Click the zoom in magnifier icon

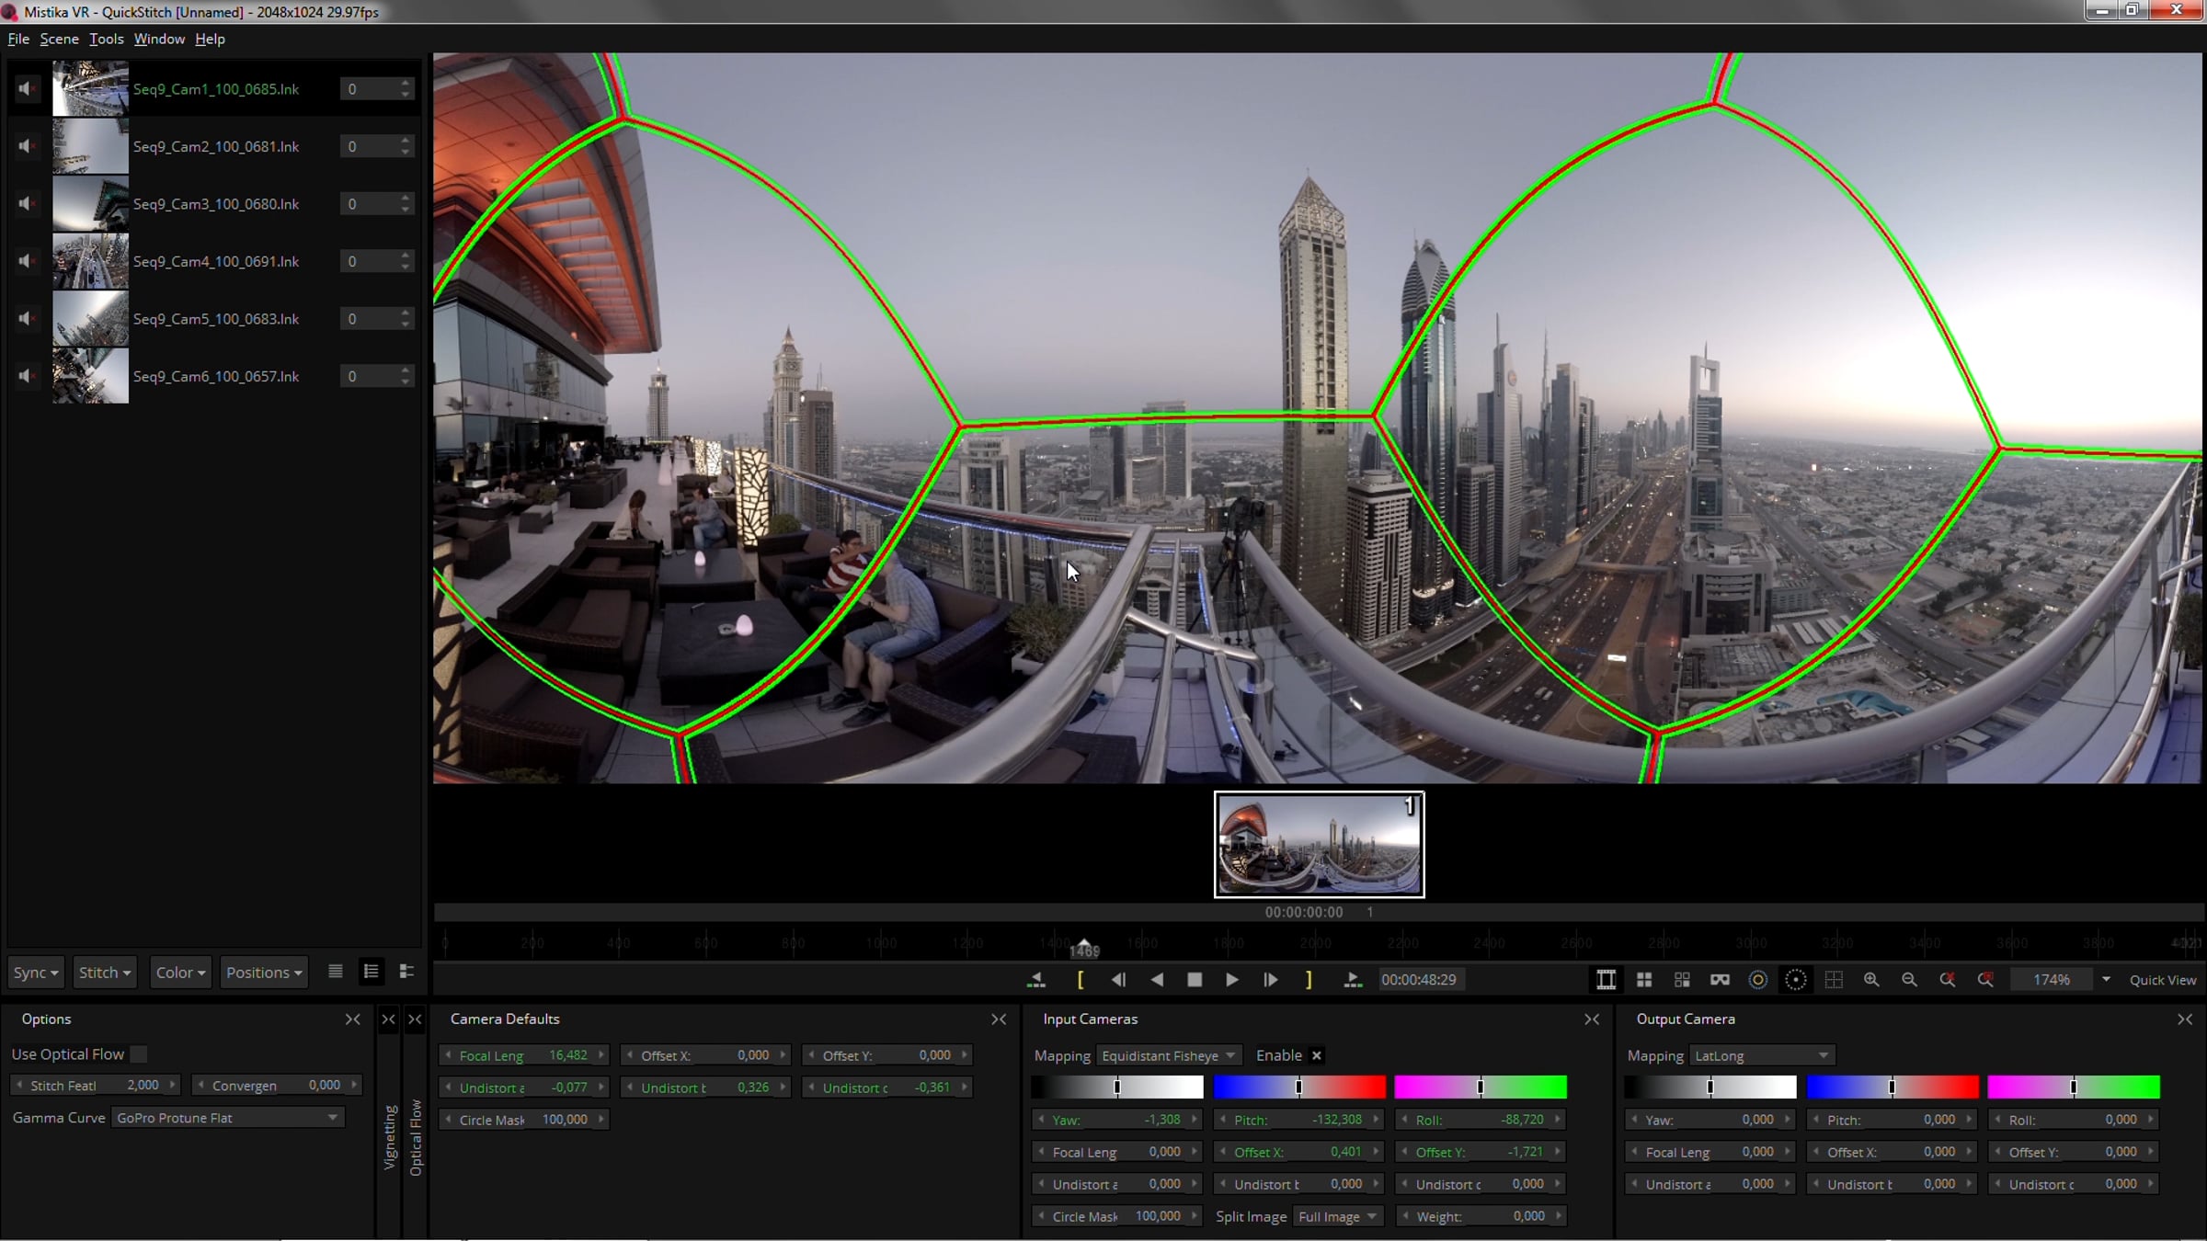click(1871, 980)
